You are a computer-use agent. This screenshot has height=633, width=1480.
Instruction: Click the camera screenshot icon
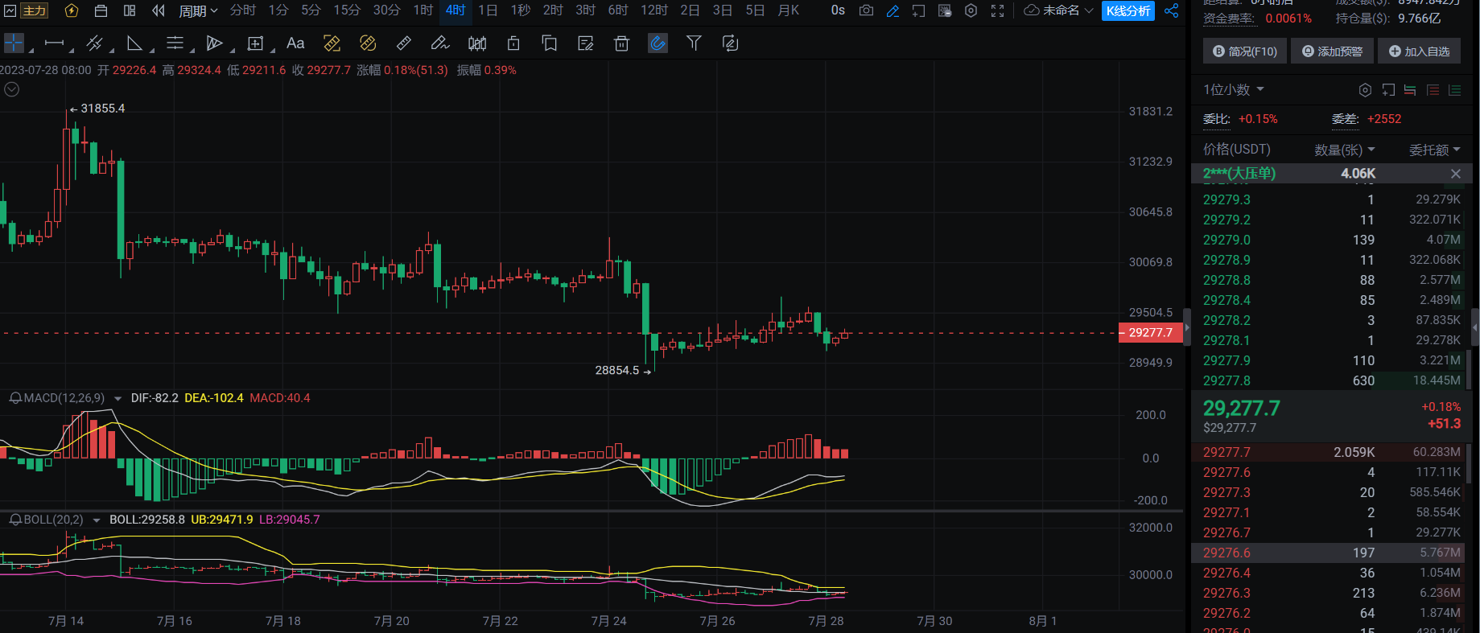(x=866, y=10)
